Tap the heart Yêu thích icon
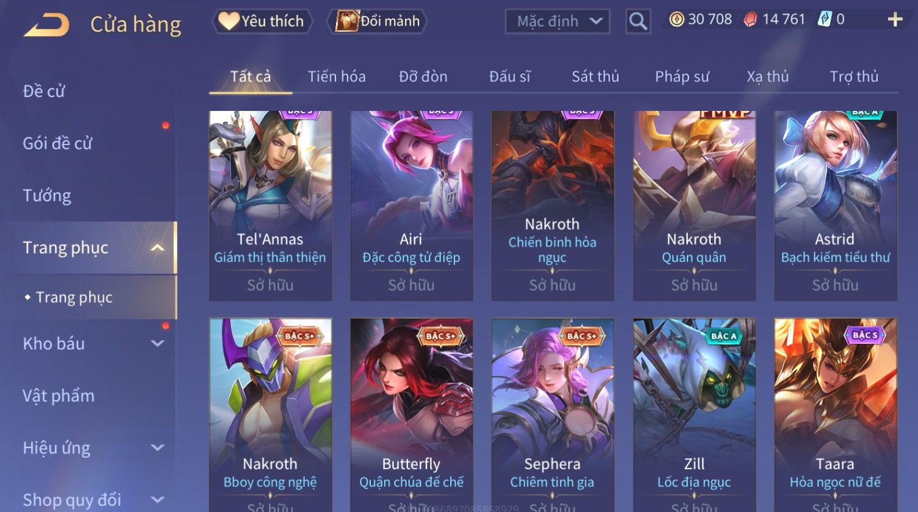 tap(228, 21)
